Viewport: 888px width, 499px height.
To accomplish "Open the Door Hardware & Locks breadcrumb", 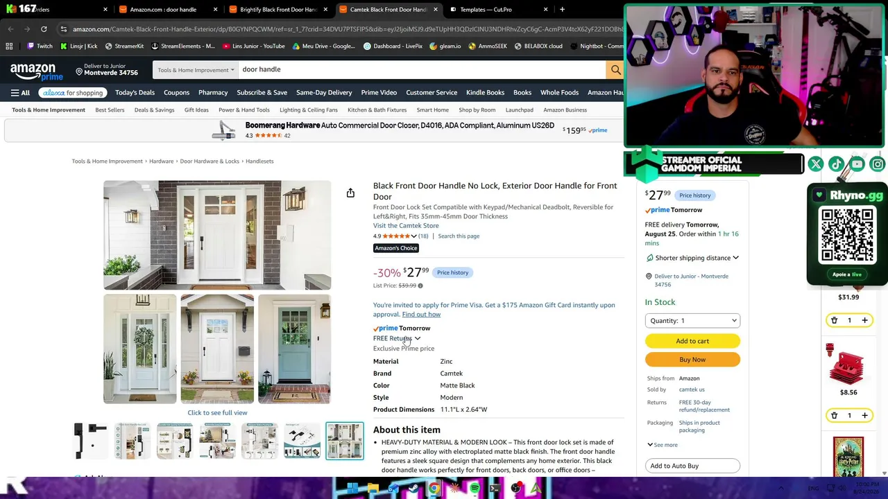I will (210, 161).
